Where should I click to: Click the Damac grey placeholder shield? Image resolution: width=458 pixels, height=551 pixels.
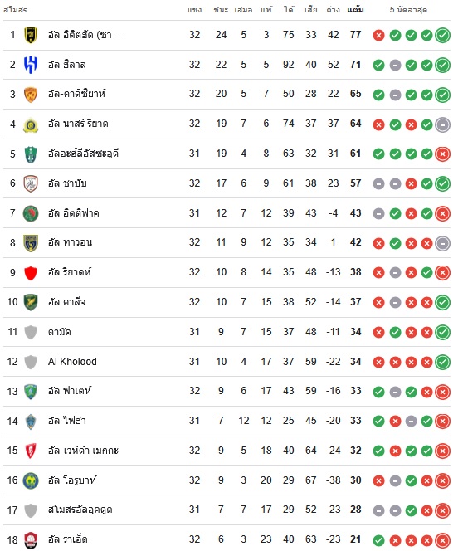coord(31,332)
